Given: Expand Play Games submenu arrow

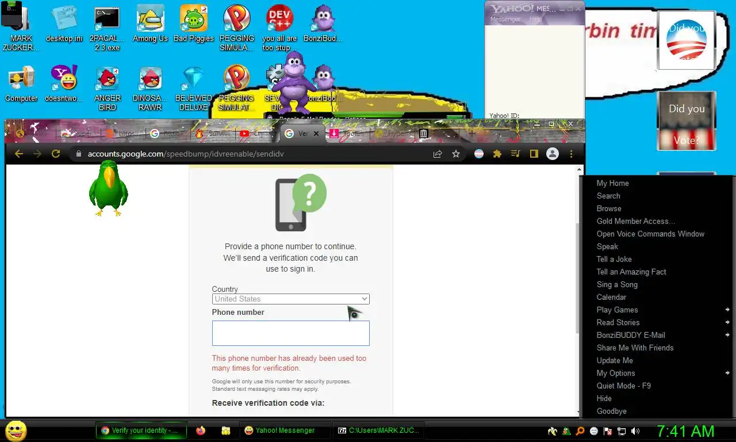Looking at the screenshot, I should point(727,310).
